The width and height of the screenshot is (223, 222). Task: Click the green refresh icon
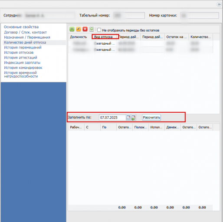[x=92, y=29]
